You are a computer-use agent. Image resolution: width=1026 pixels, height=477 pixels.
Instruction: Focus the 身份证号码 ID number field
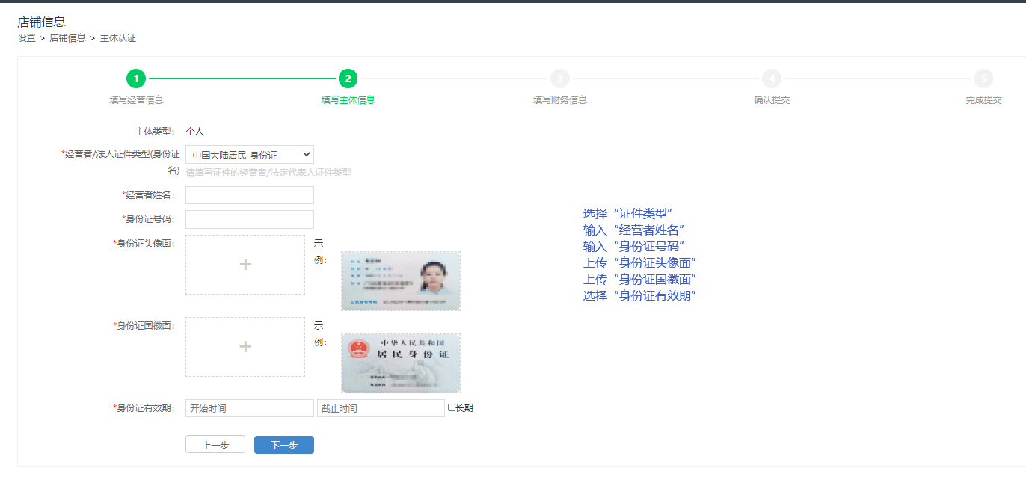[x=250, y=219]
